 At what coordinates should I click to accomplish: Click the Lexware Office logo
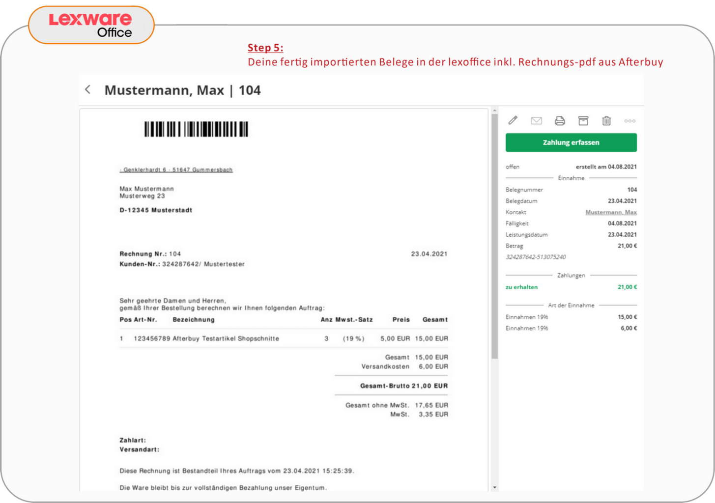tap(91, 25)
